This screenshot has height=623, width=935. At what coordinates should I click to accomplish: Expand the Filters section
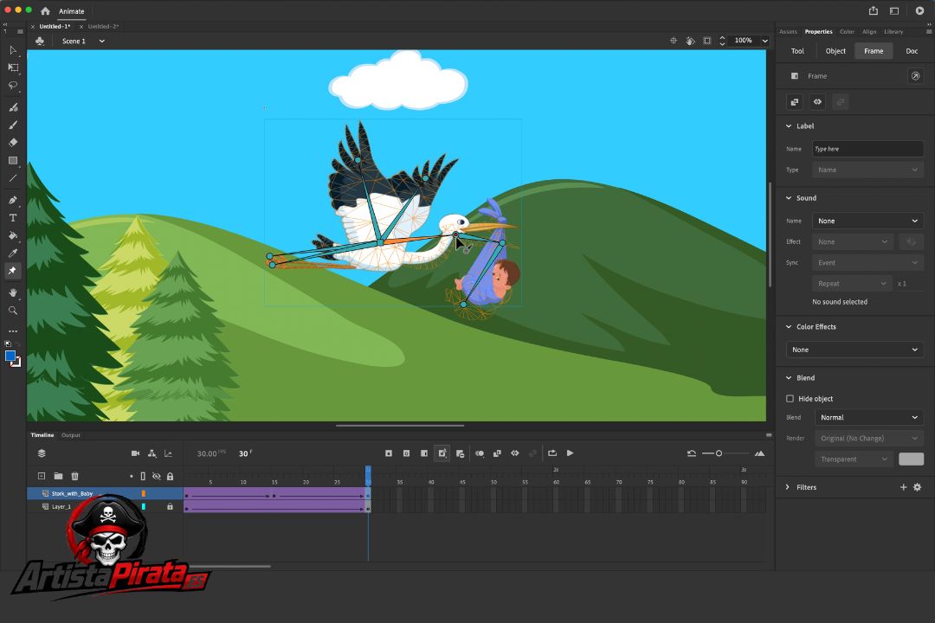pos(788,487)
